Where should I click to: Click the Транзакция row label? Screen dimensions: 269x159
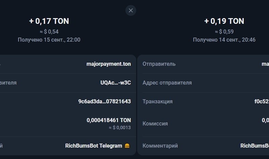coord(158,101)
